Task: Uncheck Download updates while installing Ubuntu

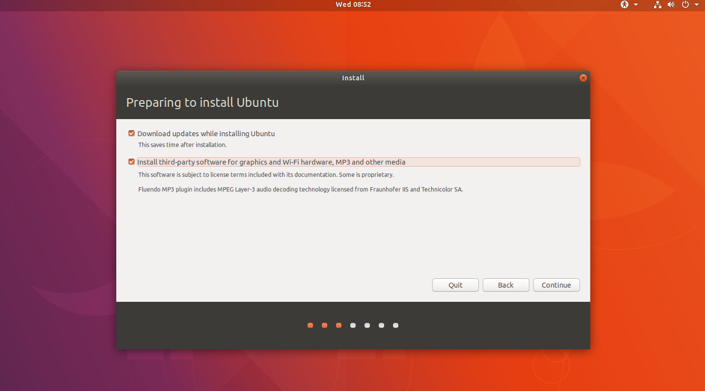Action: click(131, 133)
